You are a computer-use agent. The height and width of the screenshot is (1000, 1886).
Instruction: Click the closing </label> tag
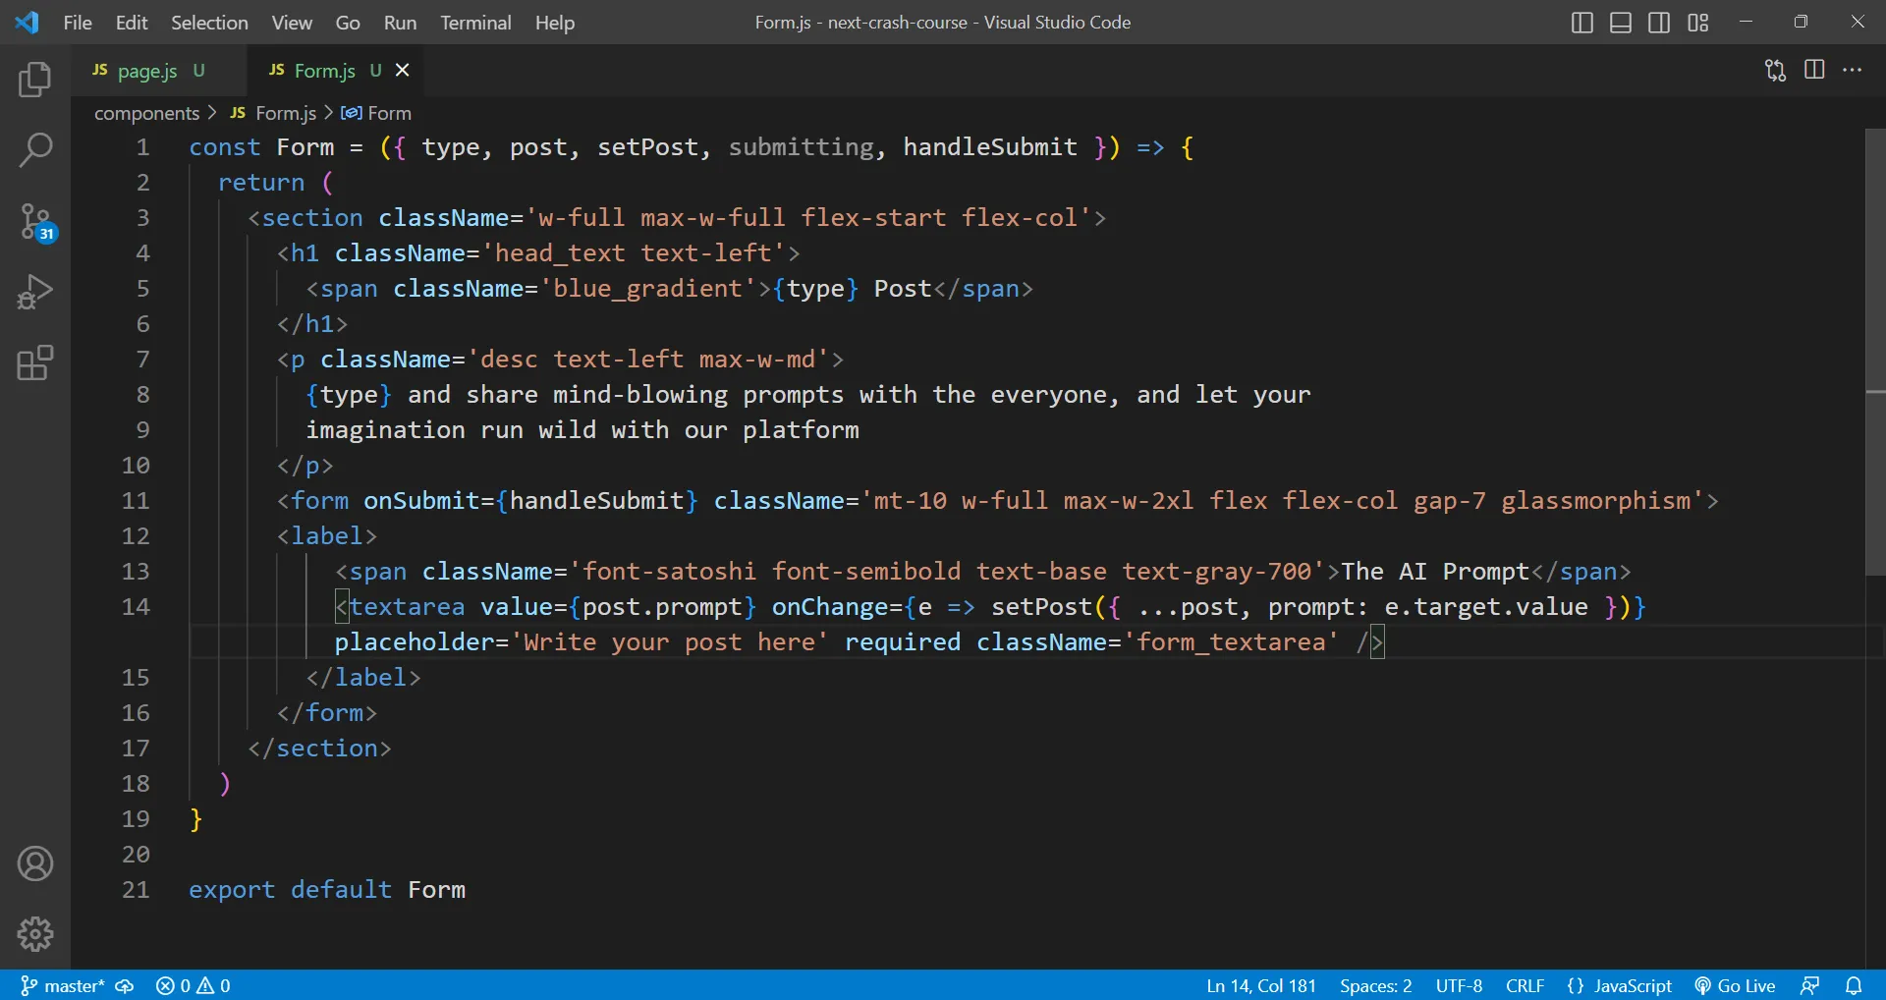[x=363, y=678]
